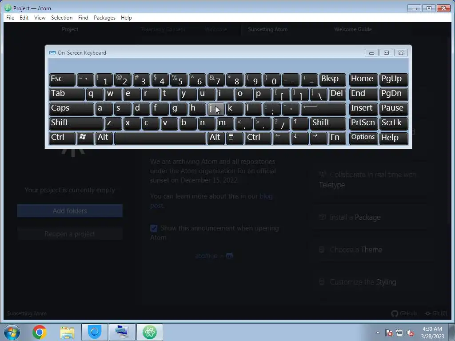455x341 pixels.
Task: Click the Home key
Action: click(x=363, y=79)
